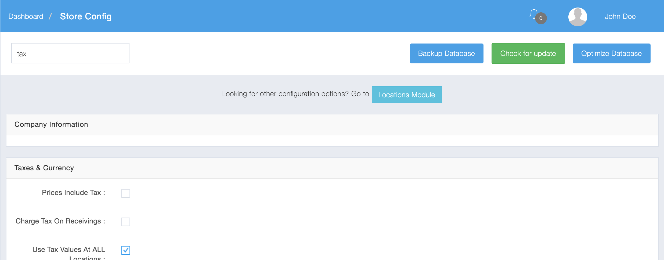The width and height of the screenshot is (664, 260).
Task: Enable the Prices Include Tax checkbox
Action: (x=126, y=193)
